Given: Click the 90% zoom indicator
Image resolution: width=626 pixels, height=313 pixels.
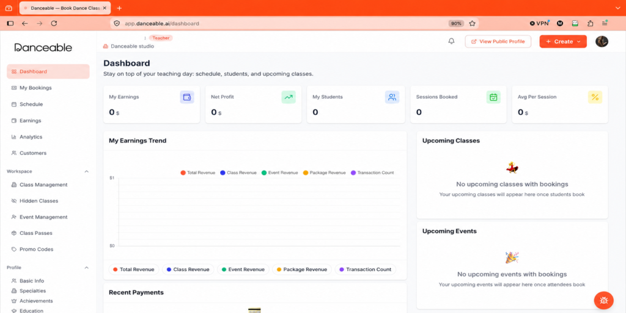Looking at the screenshot, I should coord(456,24).
